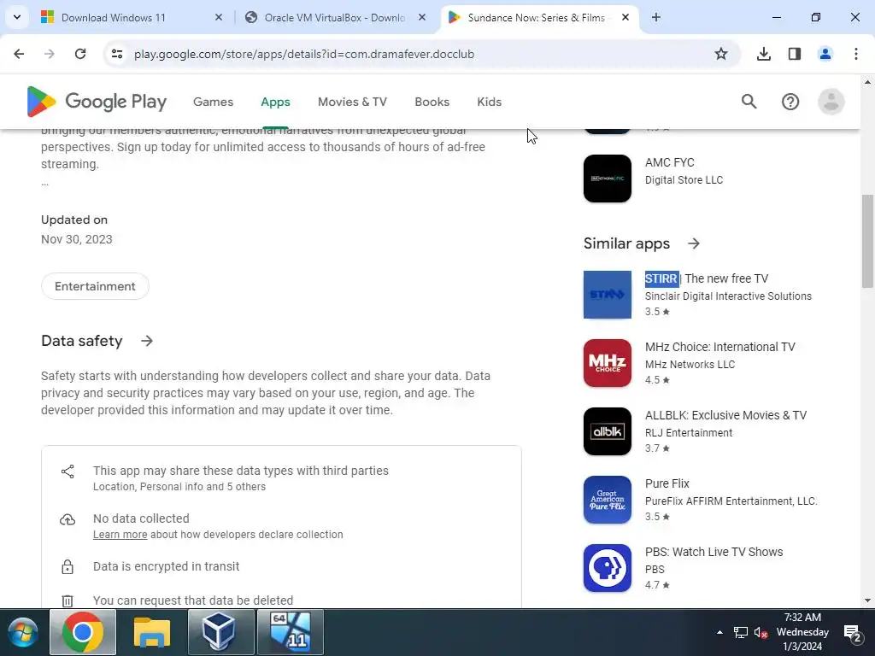Go to the Games section
The height and width of the screenshot is (656, 875).
pyautogui.click(x=213, y=102)
